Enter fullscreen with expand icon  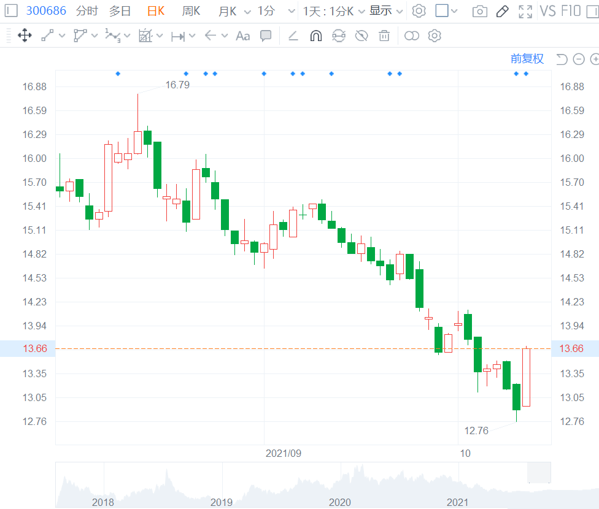[x=525, y=12]
